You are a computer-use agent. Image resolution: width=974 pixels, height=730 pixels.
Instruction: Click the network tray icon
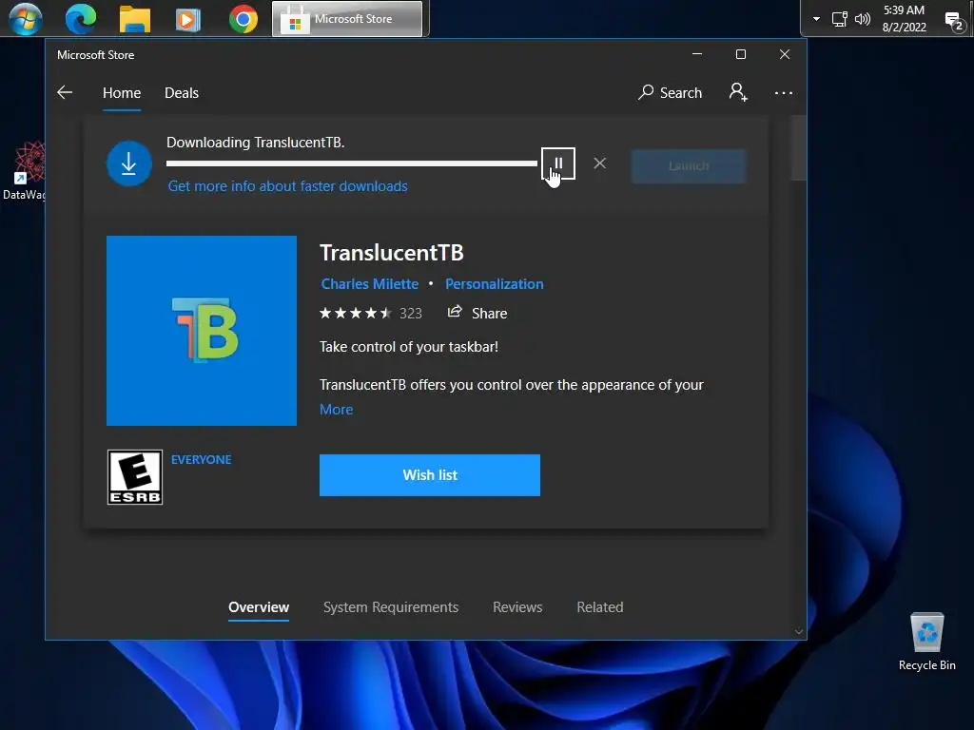coord(839,19)
